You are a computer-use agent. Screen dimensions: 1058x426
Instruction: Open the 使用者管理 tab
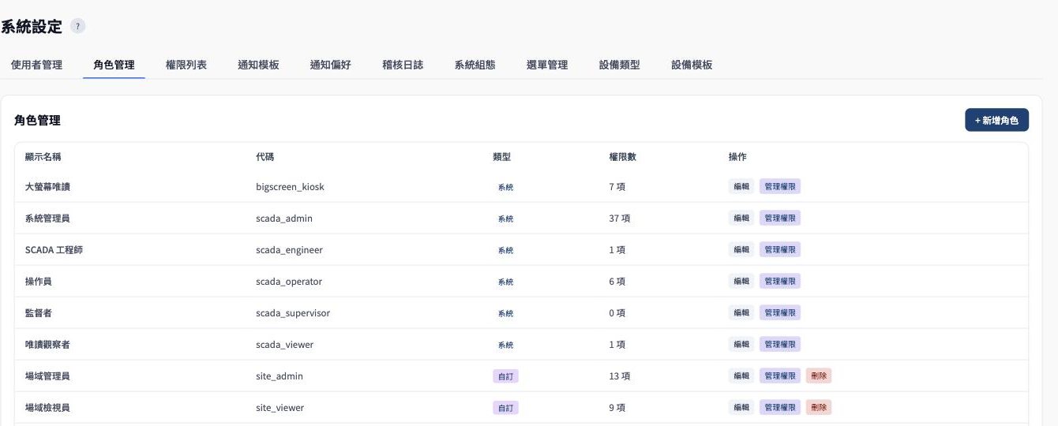(x=36, y=65)
